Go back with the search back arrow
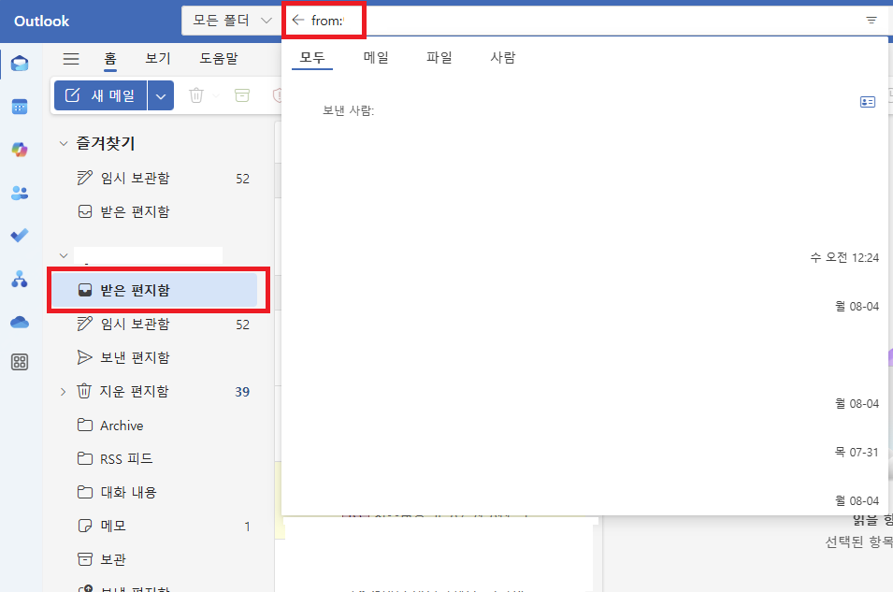The height and width of the screenshot is (592, 893). [x=298, y=18]
